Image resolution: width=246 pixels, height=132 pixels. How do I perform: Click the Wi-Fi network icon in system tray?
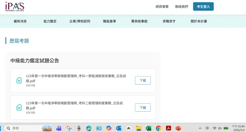pos(214,128)
